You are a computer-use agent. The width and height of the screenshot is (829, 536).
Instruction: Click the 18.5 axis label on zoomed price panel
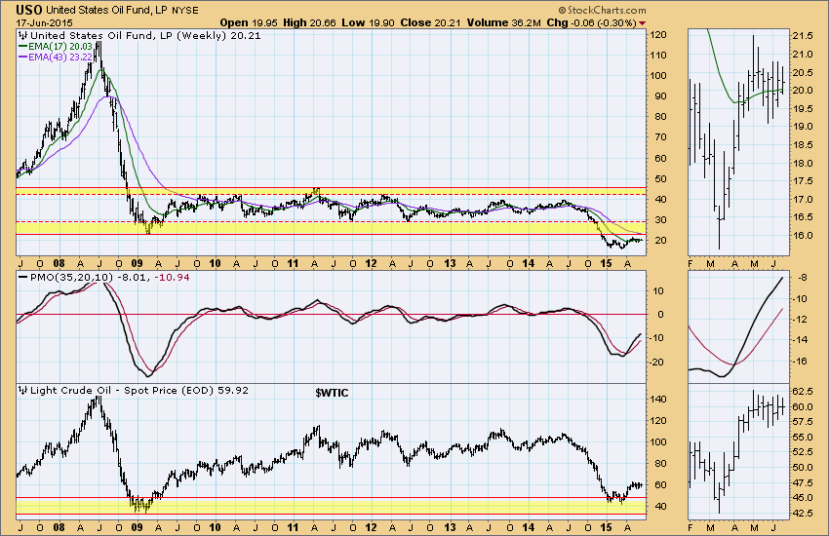pyautogui.click(x=803, y=144)
